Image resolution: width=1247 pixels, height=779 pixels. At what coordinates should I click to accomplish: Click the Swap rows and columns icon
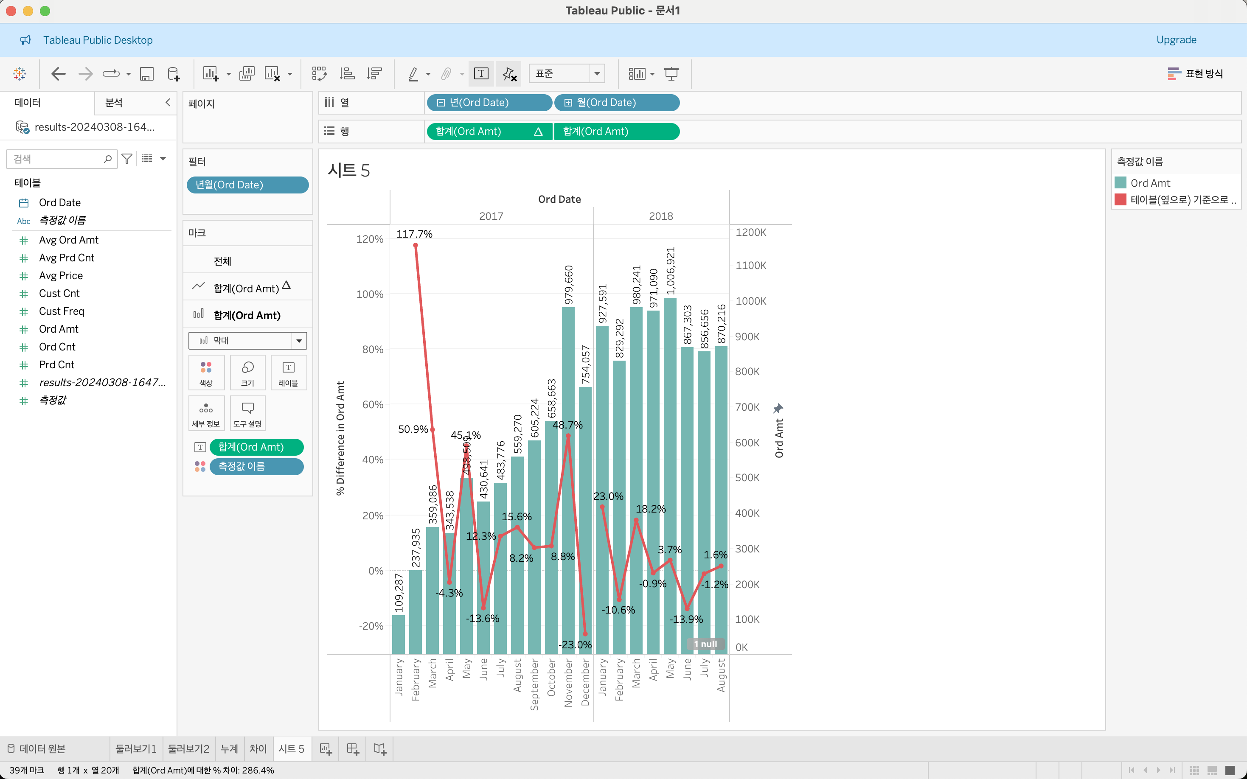(x=319, y=74)
